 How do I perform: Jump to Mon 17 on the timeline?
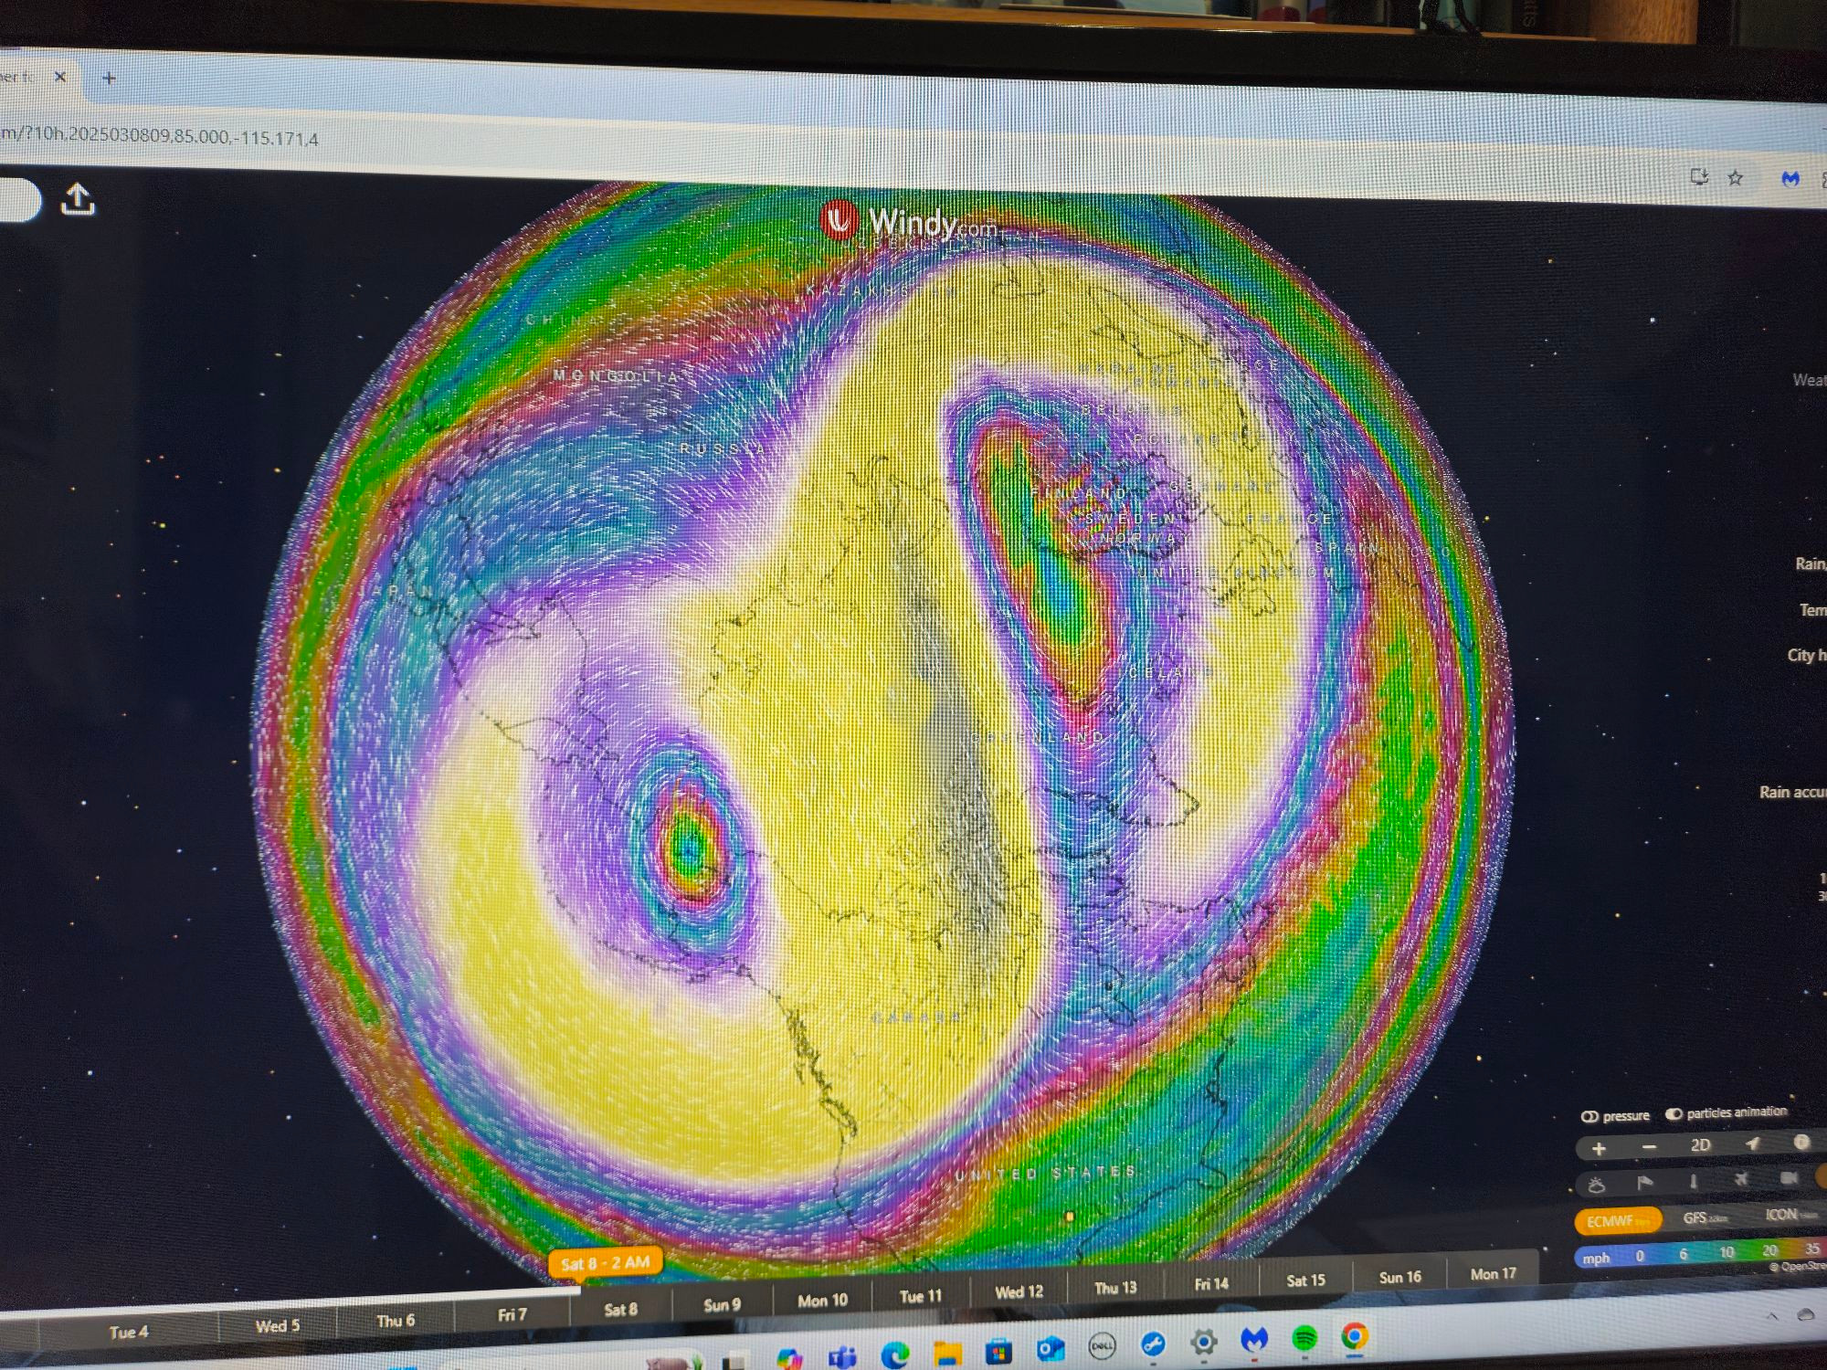pyautogui.click(x=1493, y=1273)
